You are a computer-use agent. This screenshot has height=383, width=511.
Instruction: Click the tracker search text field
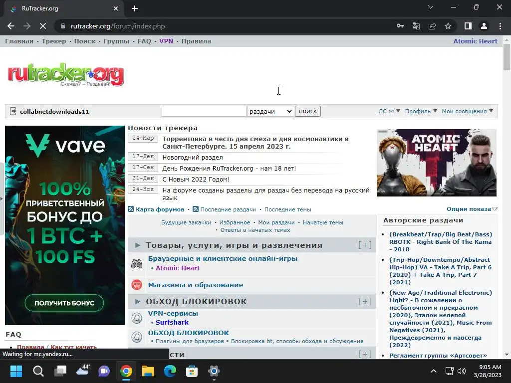[204, 111]
